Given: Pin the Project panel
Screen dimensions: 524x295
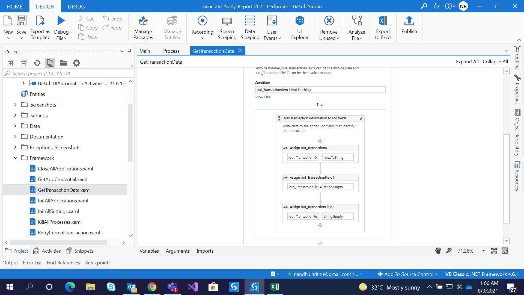Looking at the screenshot, I should click(x=130, y=51).
